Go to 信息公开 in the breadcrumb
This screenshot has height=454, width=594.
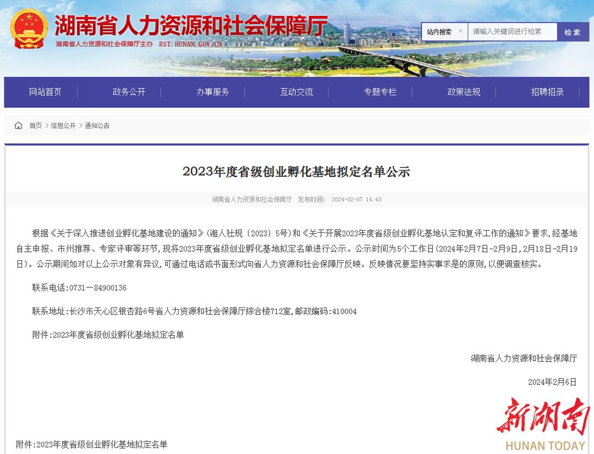pos(63,126)
